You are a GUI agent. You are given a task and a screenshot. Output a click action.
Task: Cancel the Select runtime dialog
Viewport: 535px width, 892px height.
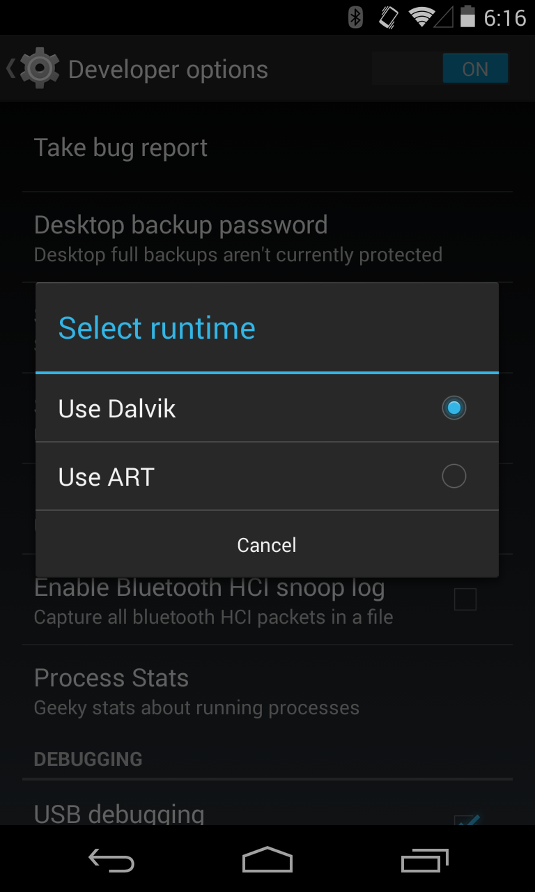click(267, 544)
